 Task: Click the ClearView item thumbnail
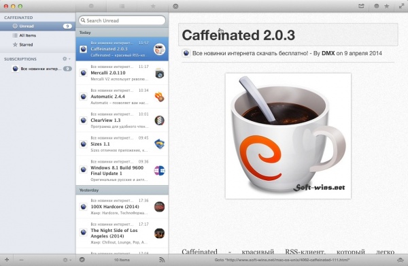pyautogui.click(x=160, y=120)
